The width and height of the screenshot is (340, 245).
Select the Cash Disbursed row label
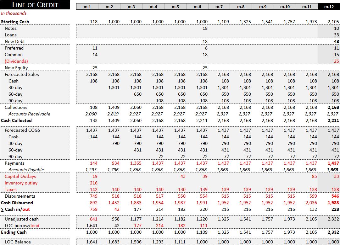point(17,203)
